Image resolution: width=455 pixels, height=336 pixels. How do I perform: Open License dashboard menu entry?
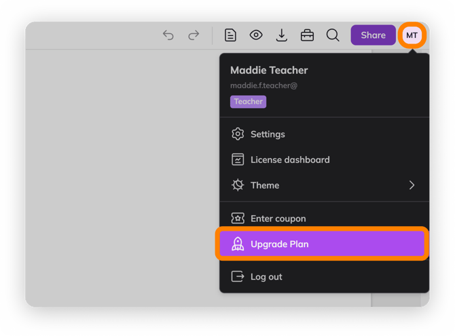point(324,160)
